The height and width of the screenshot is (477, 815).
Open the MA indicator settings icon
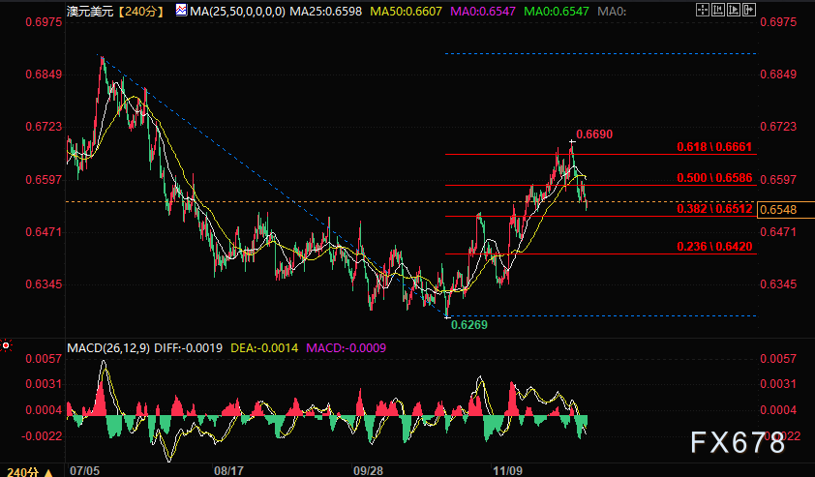[x=181, y=10]
